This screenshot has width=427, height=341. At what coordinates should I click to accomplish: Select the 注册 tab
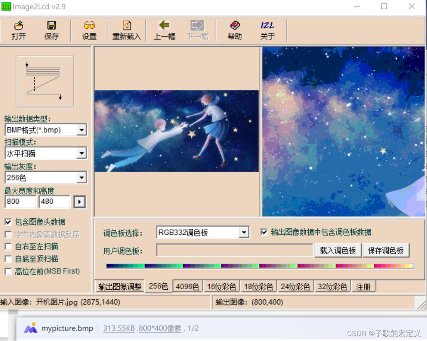(364, 286)
